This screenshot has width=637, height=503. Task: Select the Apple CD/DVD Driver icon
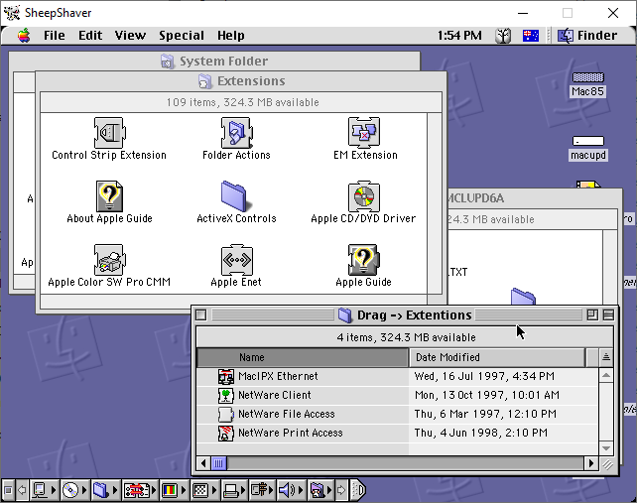364,196
